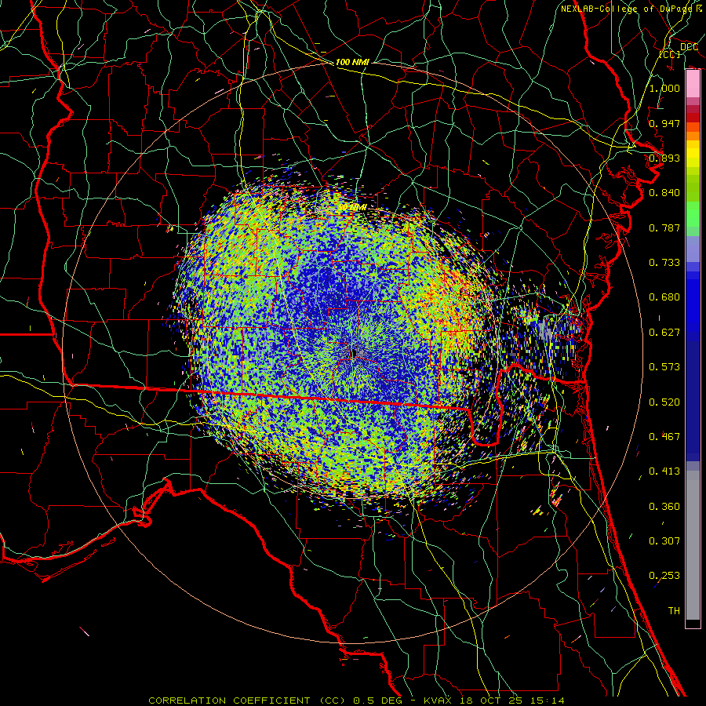Select the 0.253 legend value
Screen dimensions: 706x706
coord(664,576)
